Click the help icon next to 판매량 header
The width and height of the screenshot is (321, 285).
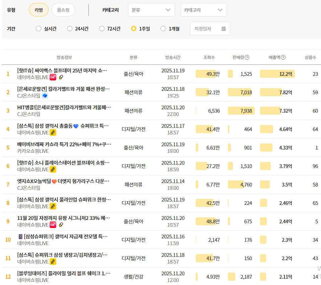(x=247, y=57)
